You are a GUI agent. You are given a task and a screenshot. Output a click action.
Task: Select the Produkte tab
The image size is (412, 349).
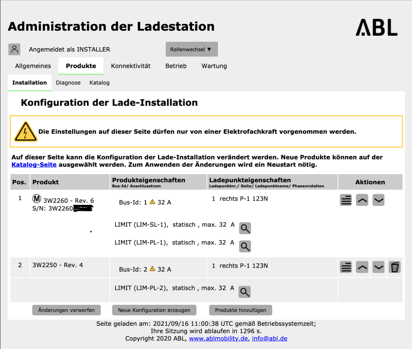click(81, 66)
